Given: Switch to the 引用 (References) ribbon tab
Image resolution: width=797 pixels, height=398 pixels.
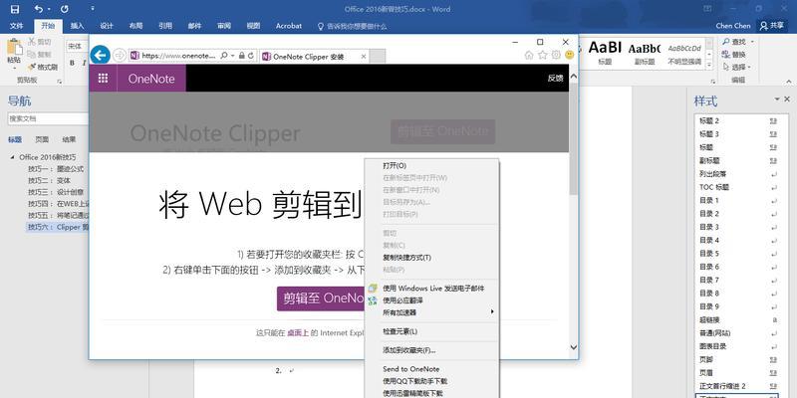Looking at the screenshot, I should pos(164,26).
